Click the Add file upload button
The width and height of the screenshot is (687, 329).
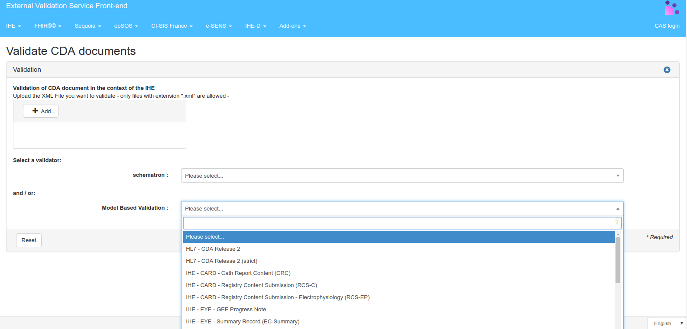41,111
